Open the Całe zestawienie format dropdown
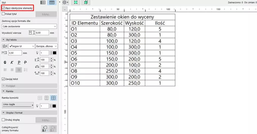 pyautogui.click(x=29, y=26)
